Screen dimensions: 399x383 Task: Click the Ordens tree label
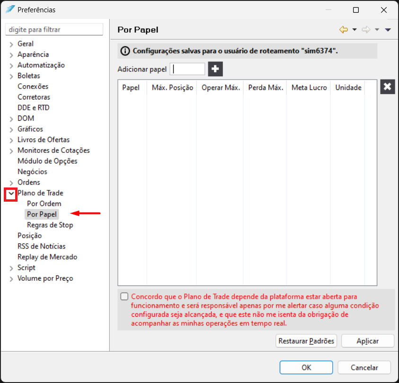click(29, 182)
